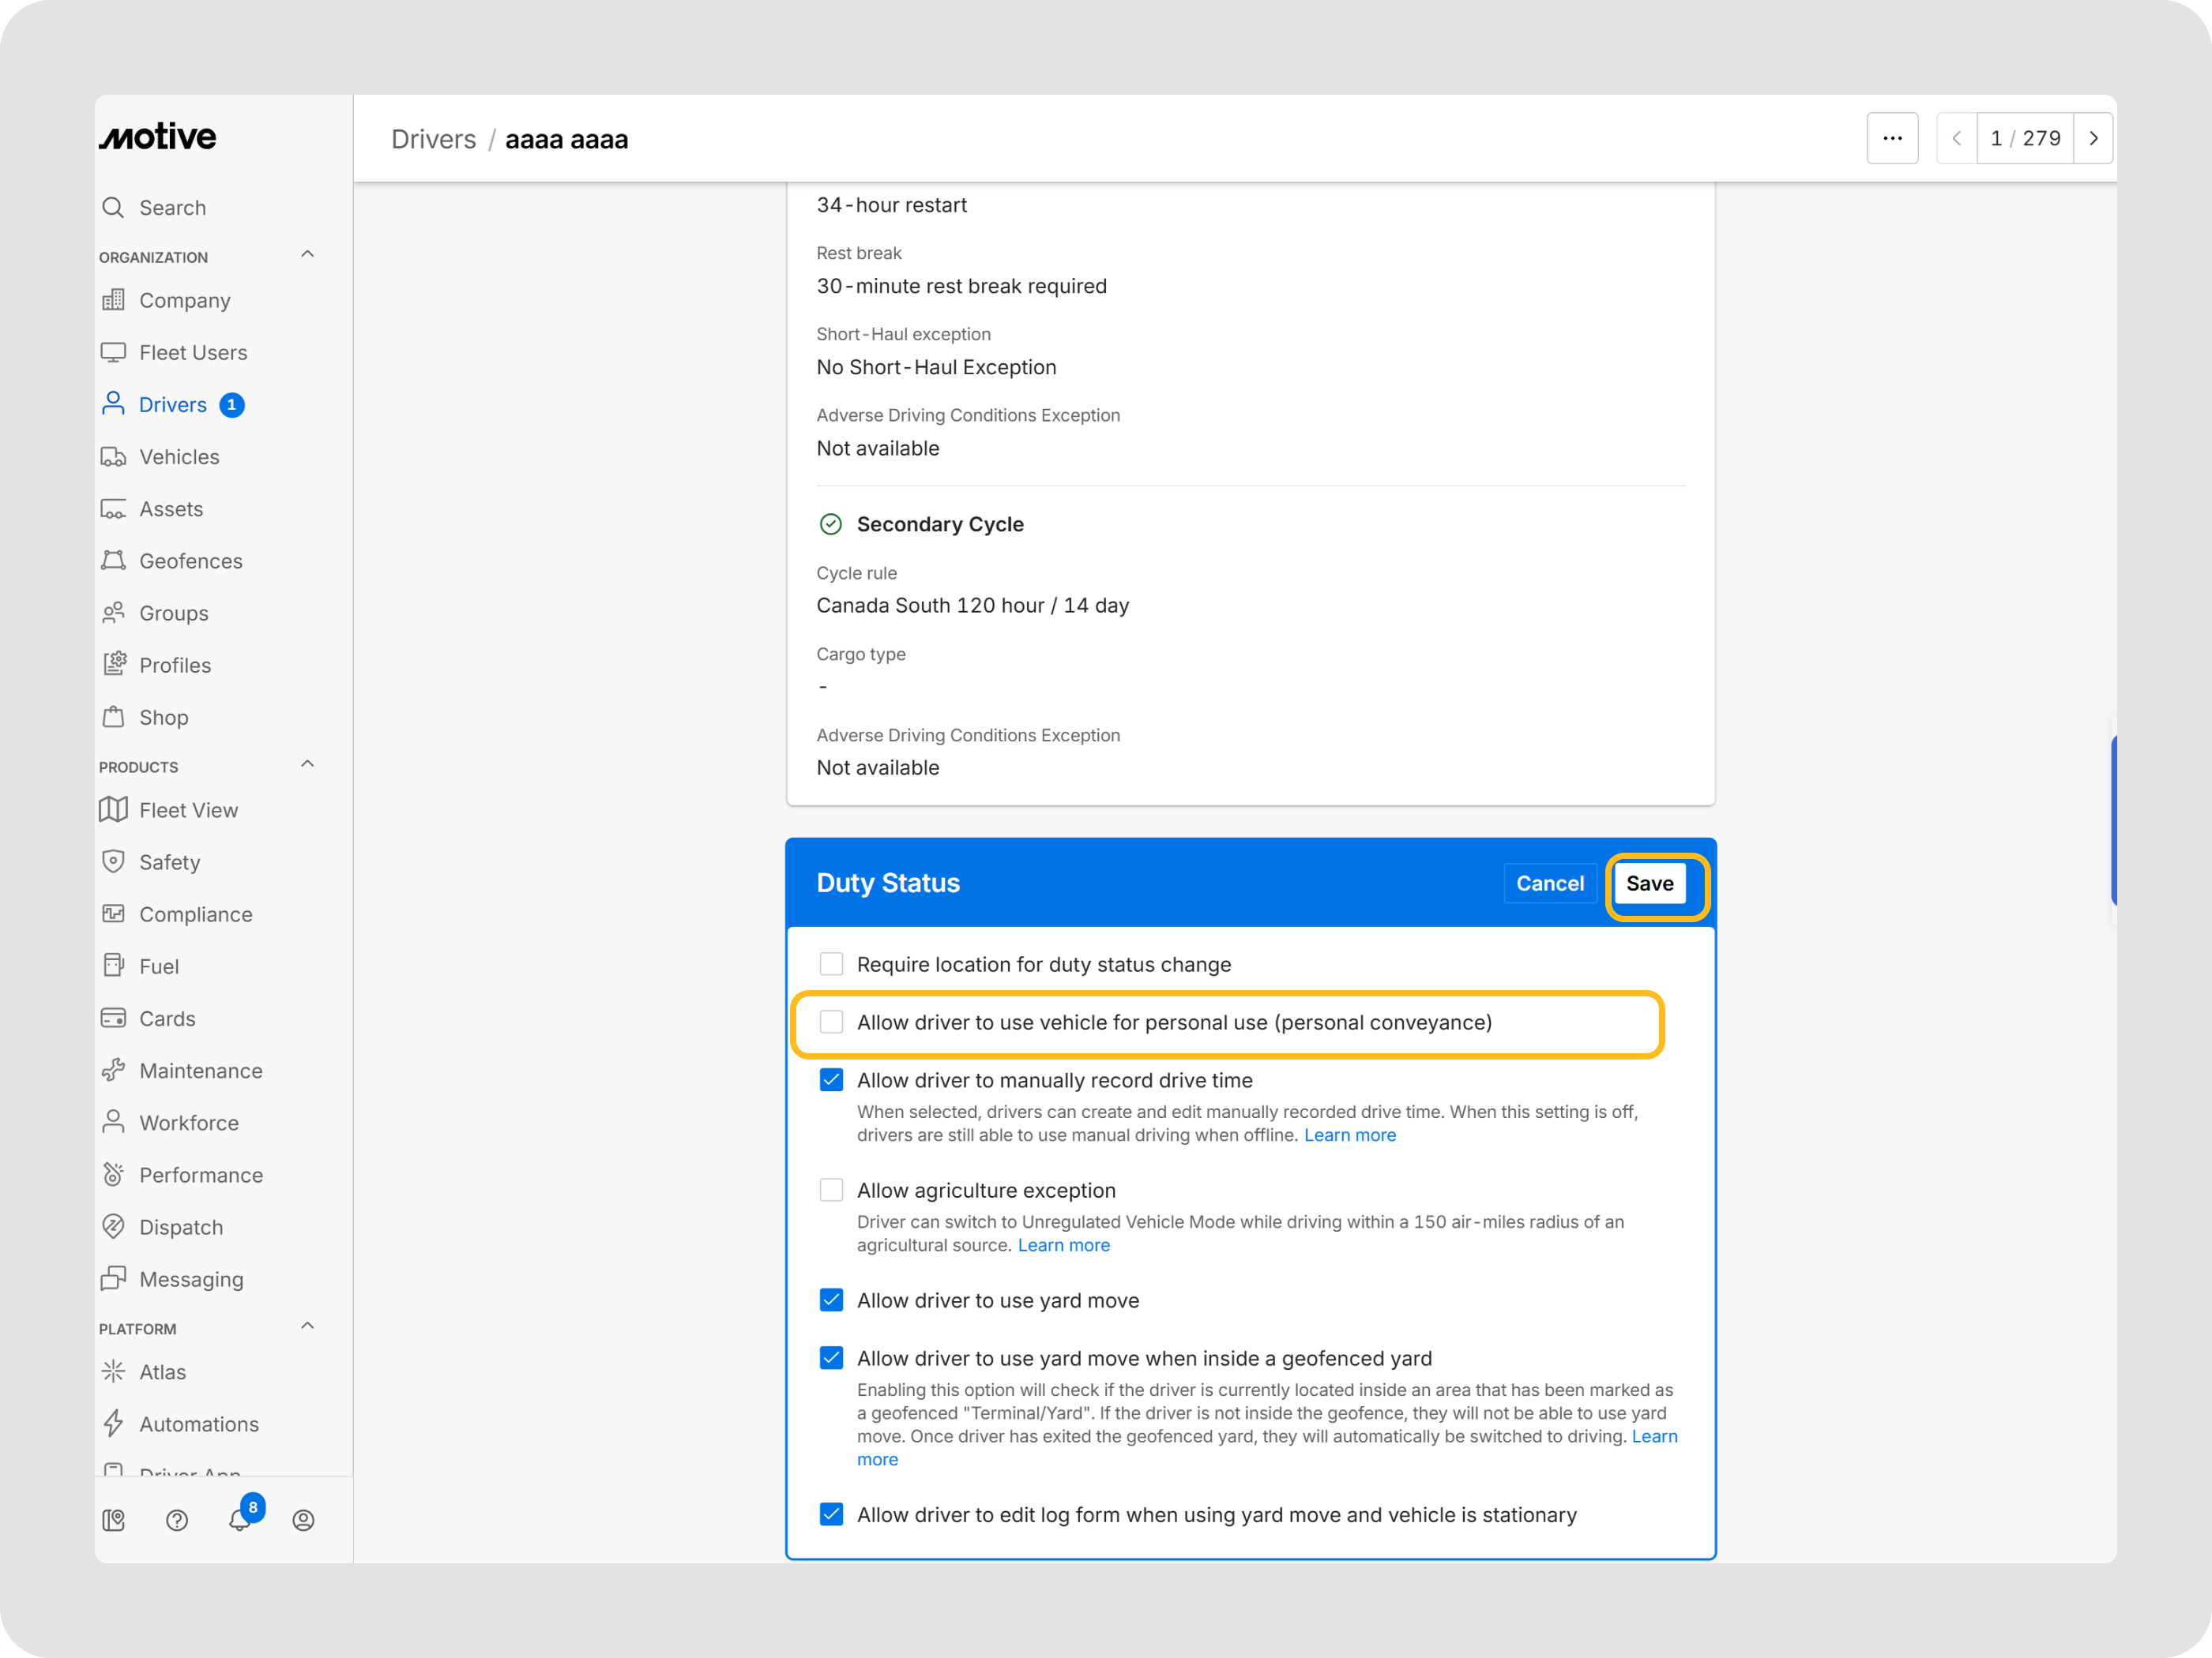Uncheck Allow driver to use yard move
Image resolution: width=2212 pixels, height=1658 pixels.
pos(831,1300)
